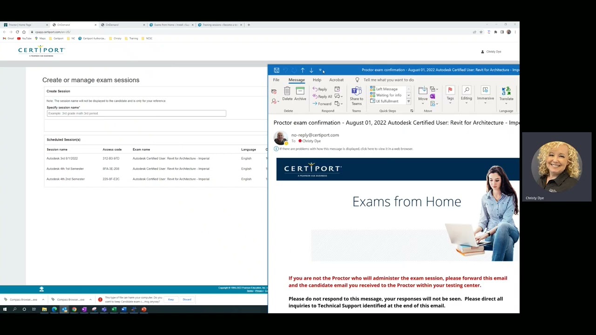Image resolution: width=596 pixels, height=335 pixels.
Task: Click the Chrome home icon
Action: [x=24, y=32]
